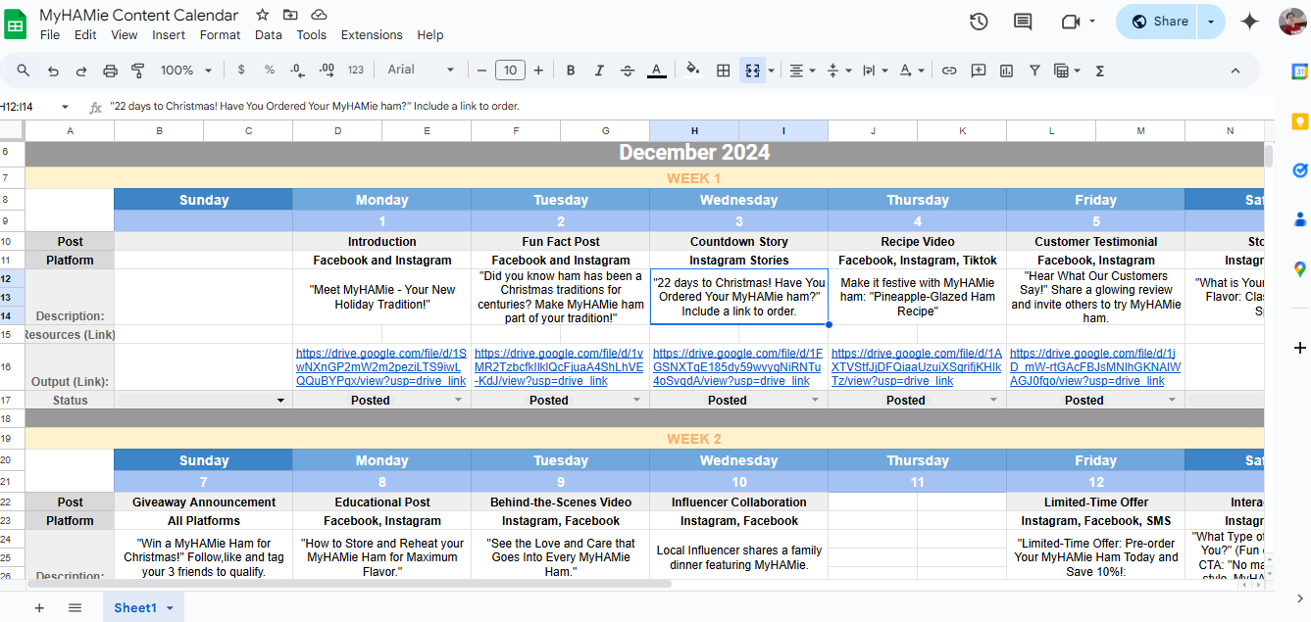Open the Borders tool

pos(723,71)
